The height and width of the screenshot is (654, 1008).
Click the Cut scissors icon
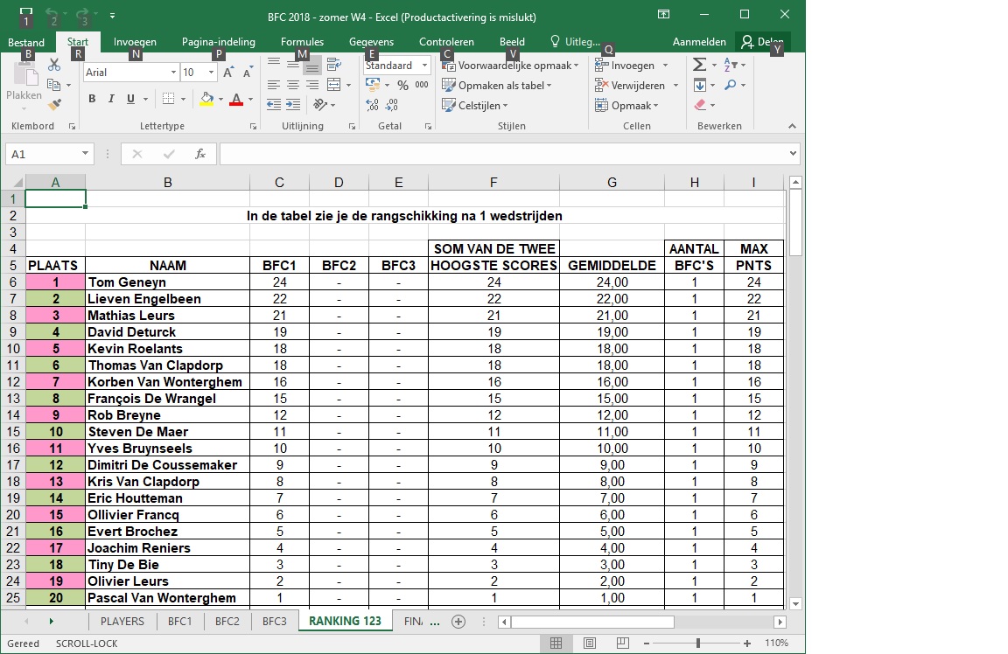point(54,66)
